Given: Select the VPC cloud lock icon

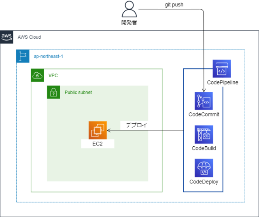Looking at the screenshot, I should click(x=38, y=75).
